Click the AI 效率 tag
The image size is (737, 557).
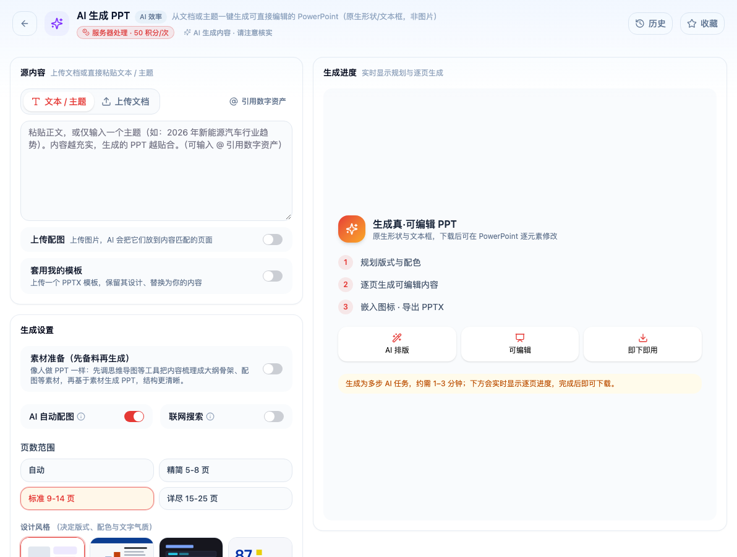[151, 17]
